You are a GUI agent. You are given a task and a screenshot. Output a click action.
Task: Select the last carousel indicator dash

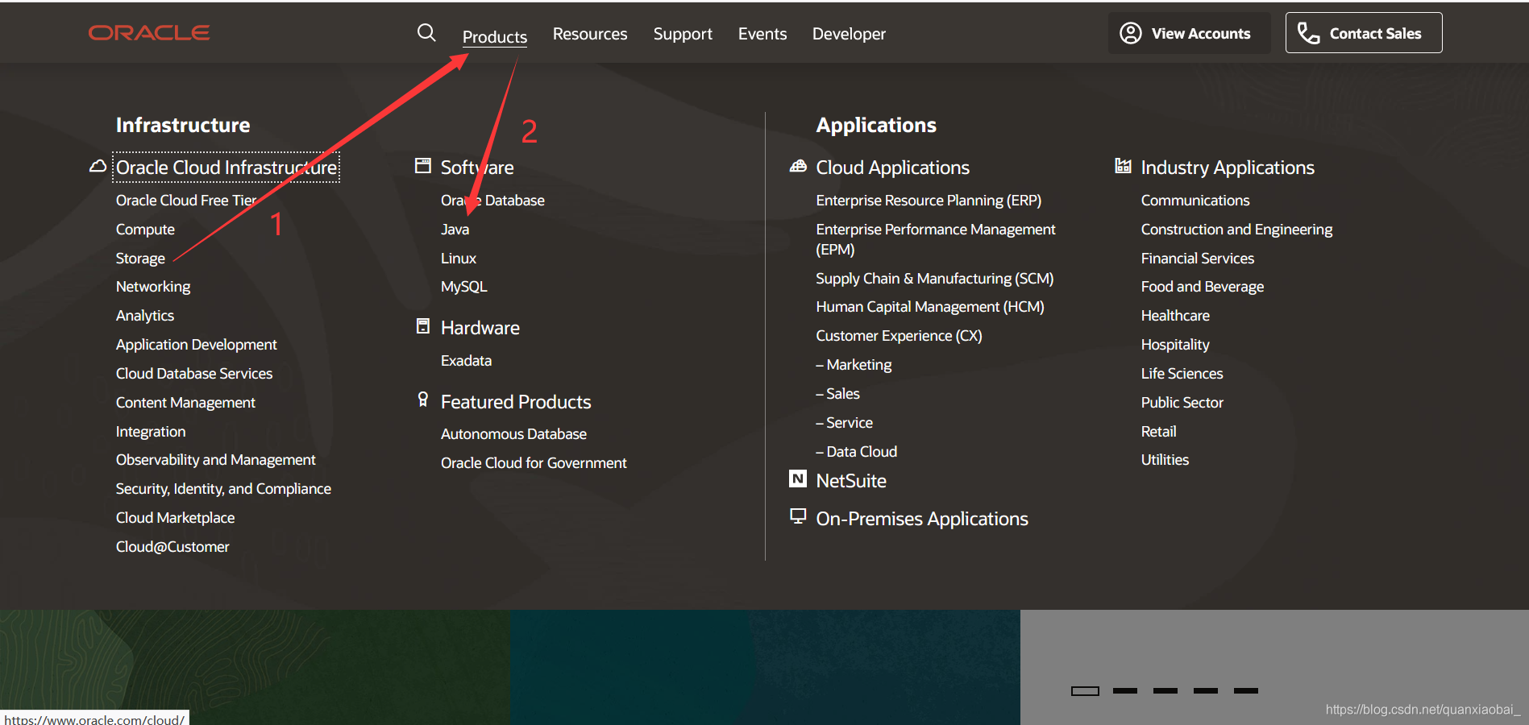pyautogui.click(x=1246, y=690)
